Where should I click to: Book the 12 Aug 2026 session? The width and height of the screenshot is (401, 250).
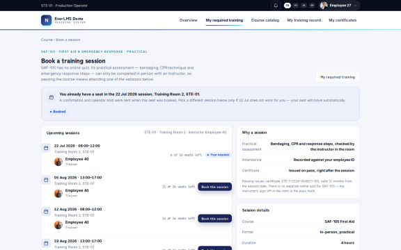(x=215, y=218)
